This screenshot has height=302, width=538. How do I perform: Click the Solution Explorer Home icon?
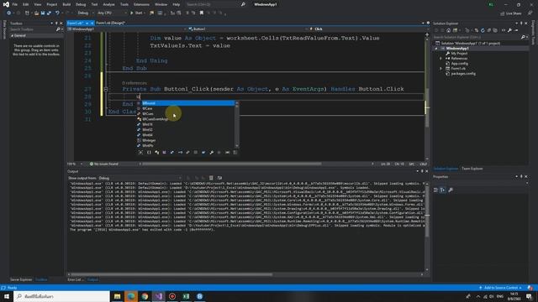(448, 30)
